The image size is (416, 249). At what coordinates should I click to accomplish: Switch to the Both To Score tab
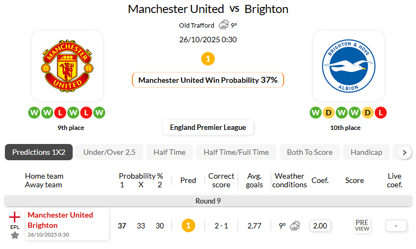point(310,152)
